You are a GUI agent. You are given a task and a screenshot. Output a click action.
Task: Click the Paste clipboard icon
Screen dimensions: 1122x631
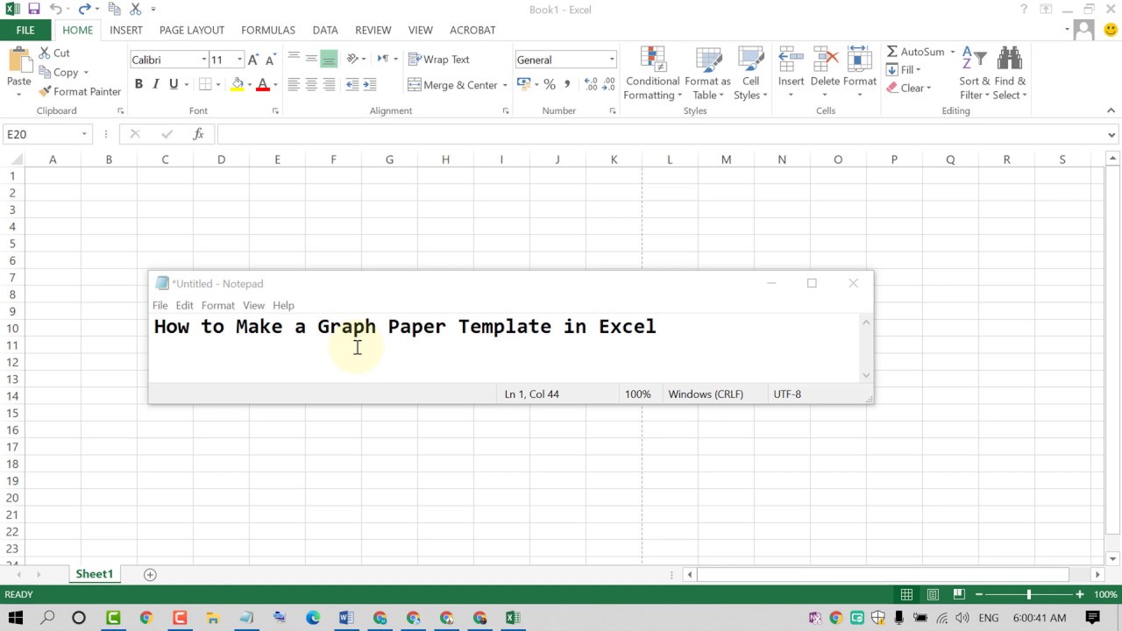pos(18,61)
